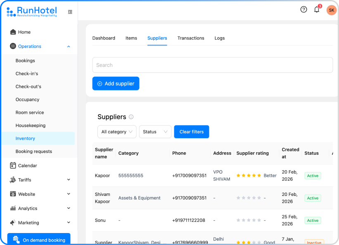Click the Supplier name column header
The height and width of the screenshot is (245, 339).
(x=104, y=153)
